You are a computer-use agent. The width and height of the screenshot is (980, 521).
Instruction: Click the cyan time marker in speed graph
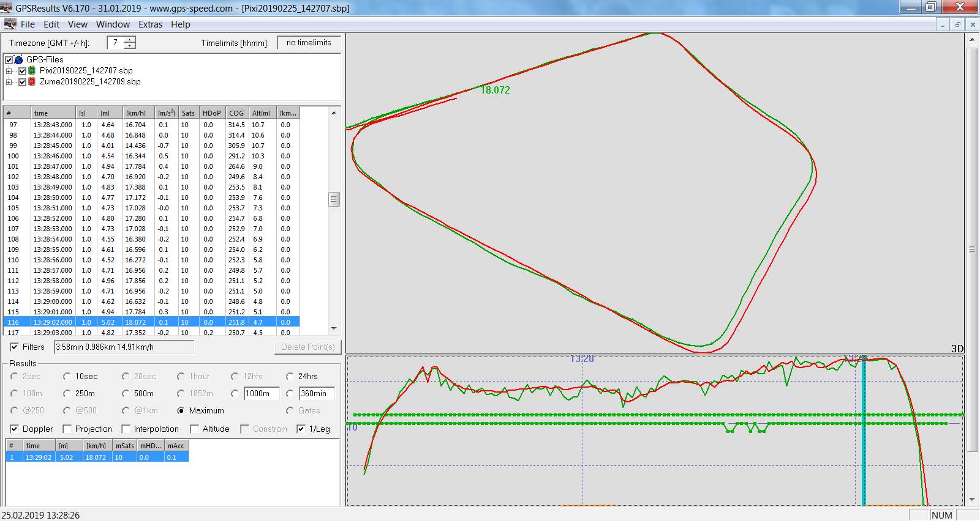[864, 428]
